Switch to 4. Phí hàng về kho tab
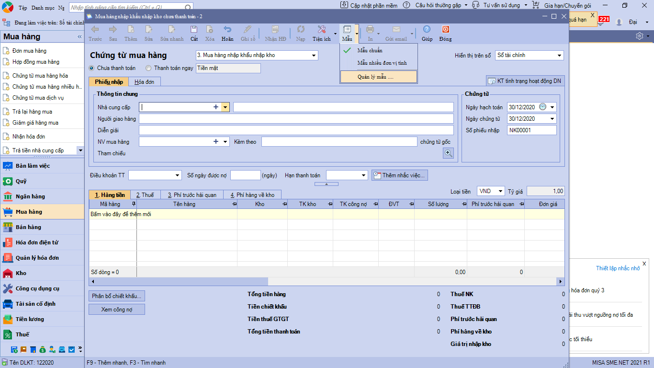Viewport: 654px width, 368px height. 252,195
